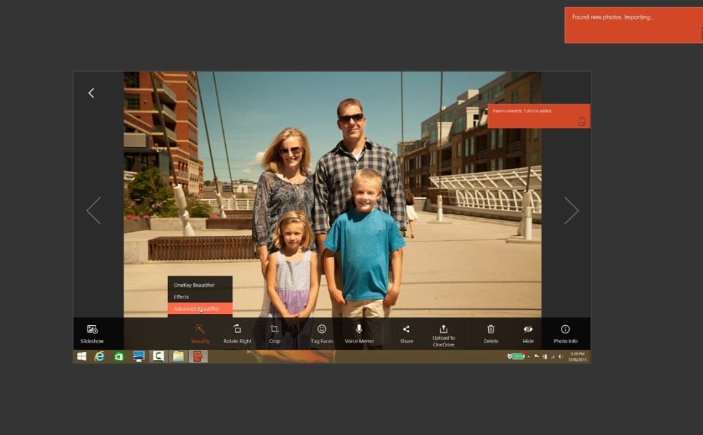The height and width of the screenshot is (435, 703).
Task: Open Photo Info panel
Action: (565, 329)
